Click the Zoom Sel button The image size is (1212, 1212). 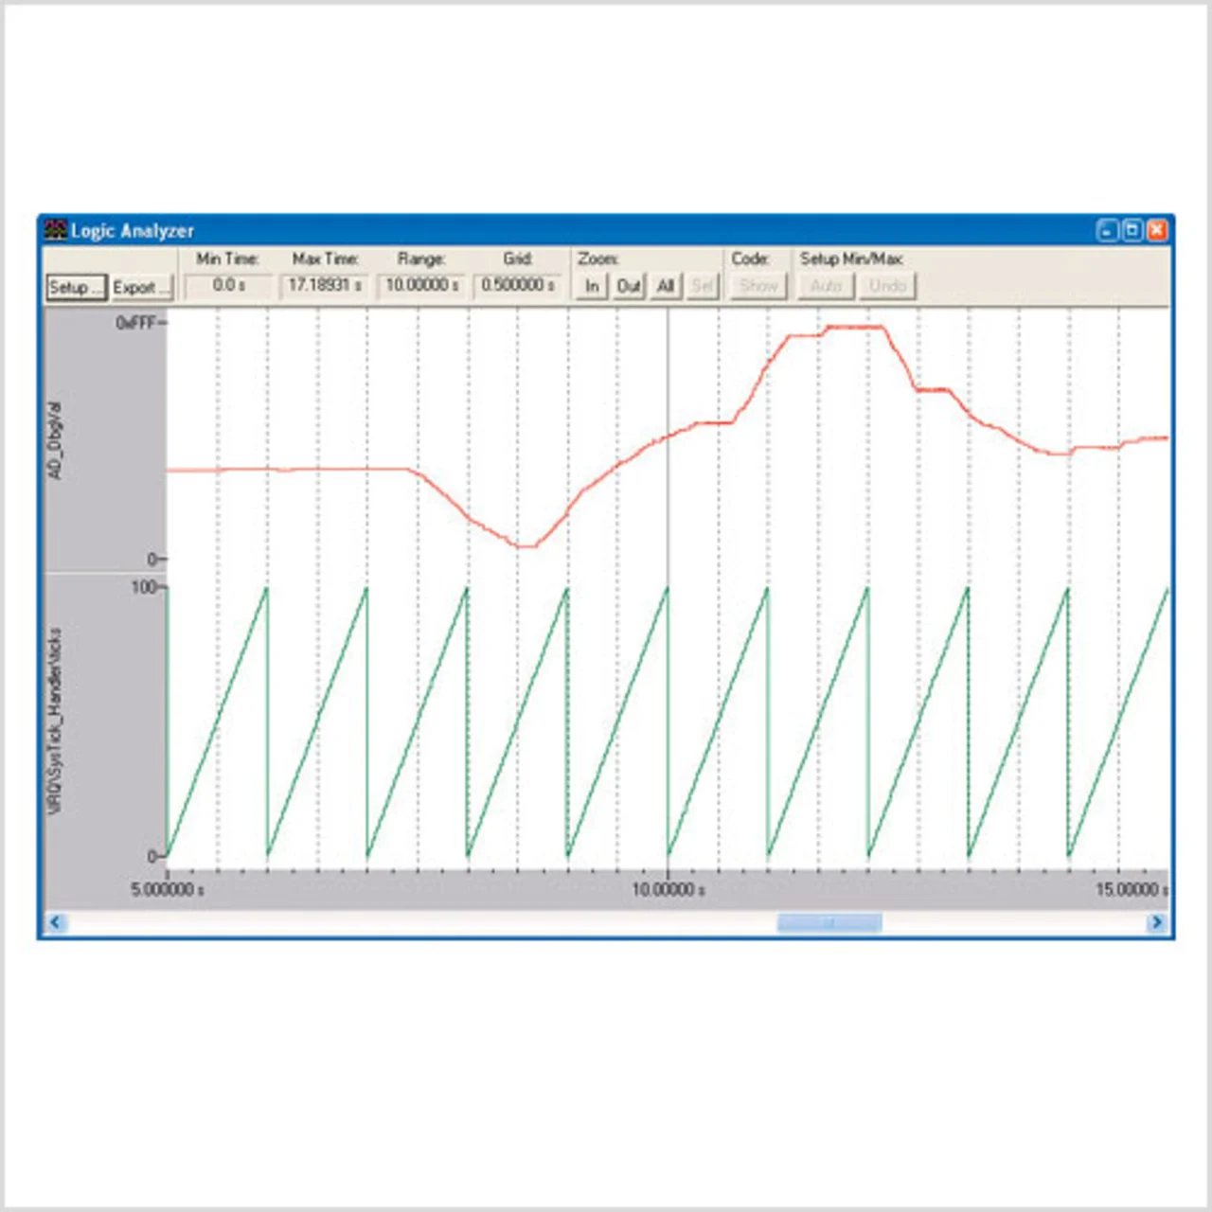tap(702, 286)
